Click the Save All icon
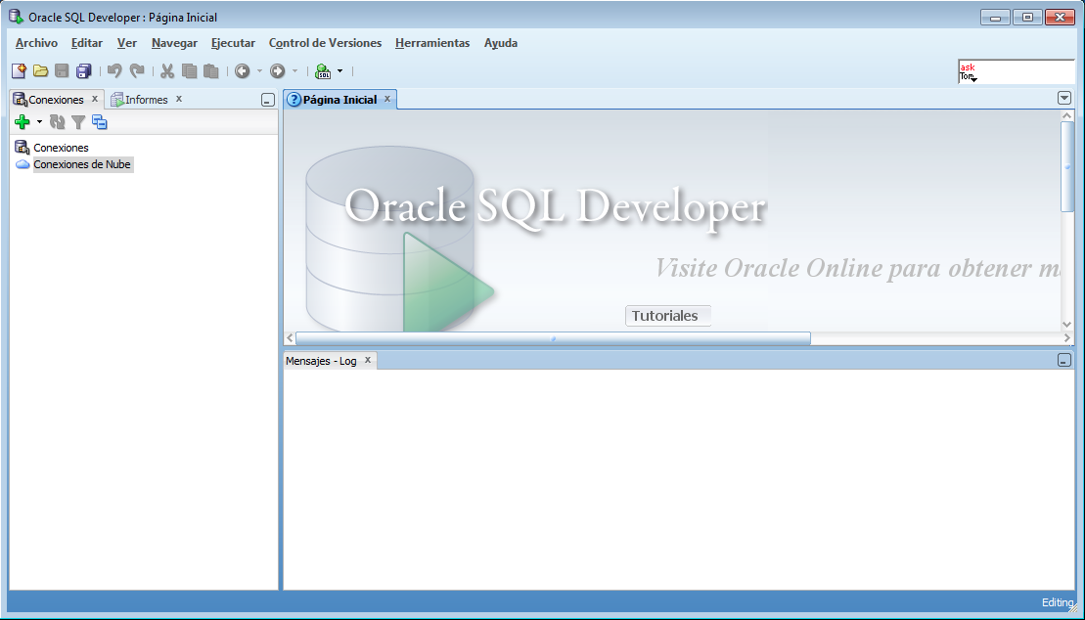 [x=84, y=70]
